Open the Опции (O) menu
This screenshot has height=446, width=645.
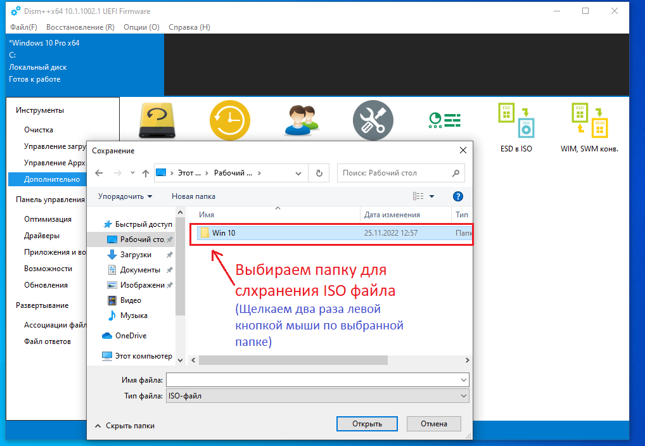click(141, 27)
